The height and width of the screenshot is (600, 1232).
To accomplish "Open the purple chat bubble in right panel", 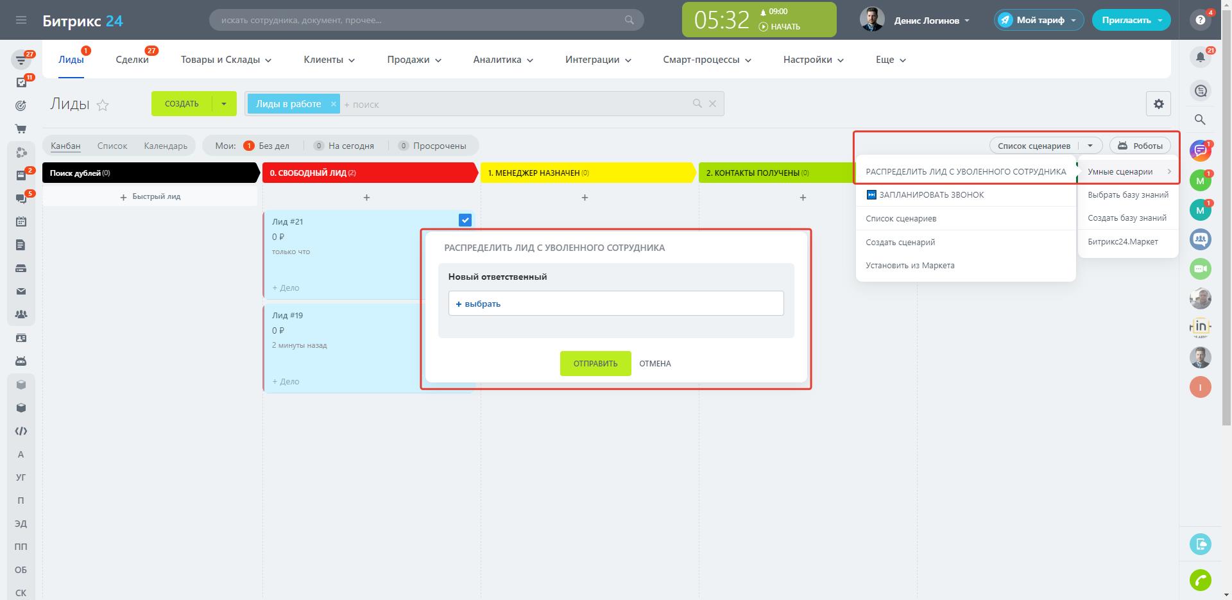I will point(1200,151).
